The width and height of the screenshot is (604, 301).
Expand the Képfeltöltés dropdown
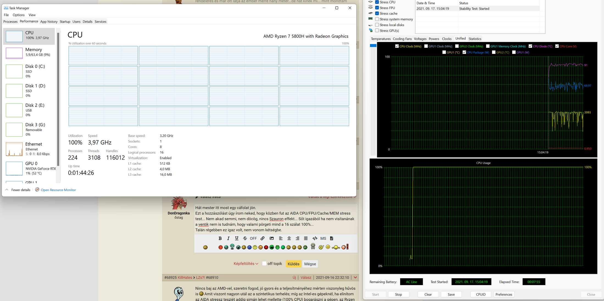[x=246, y=264]
